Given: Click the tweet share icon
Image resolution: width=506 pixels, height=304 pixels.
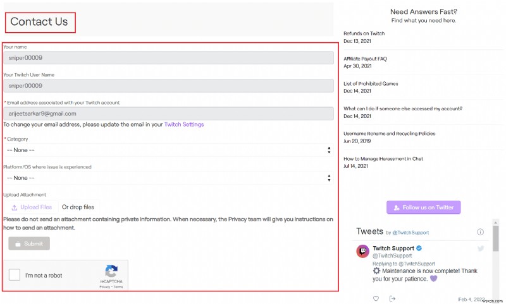Looking at the screenshot, I should click(392, 298).
